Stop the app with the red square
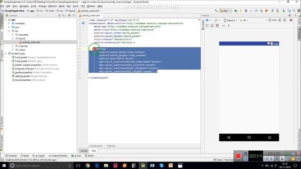 click(267, 11)
